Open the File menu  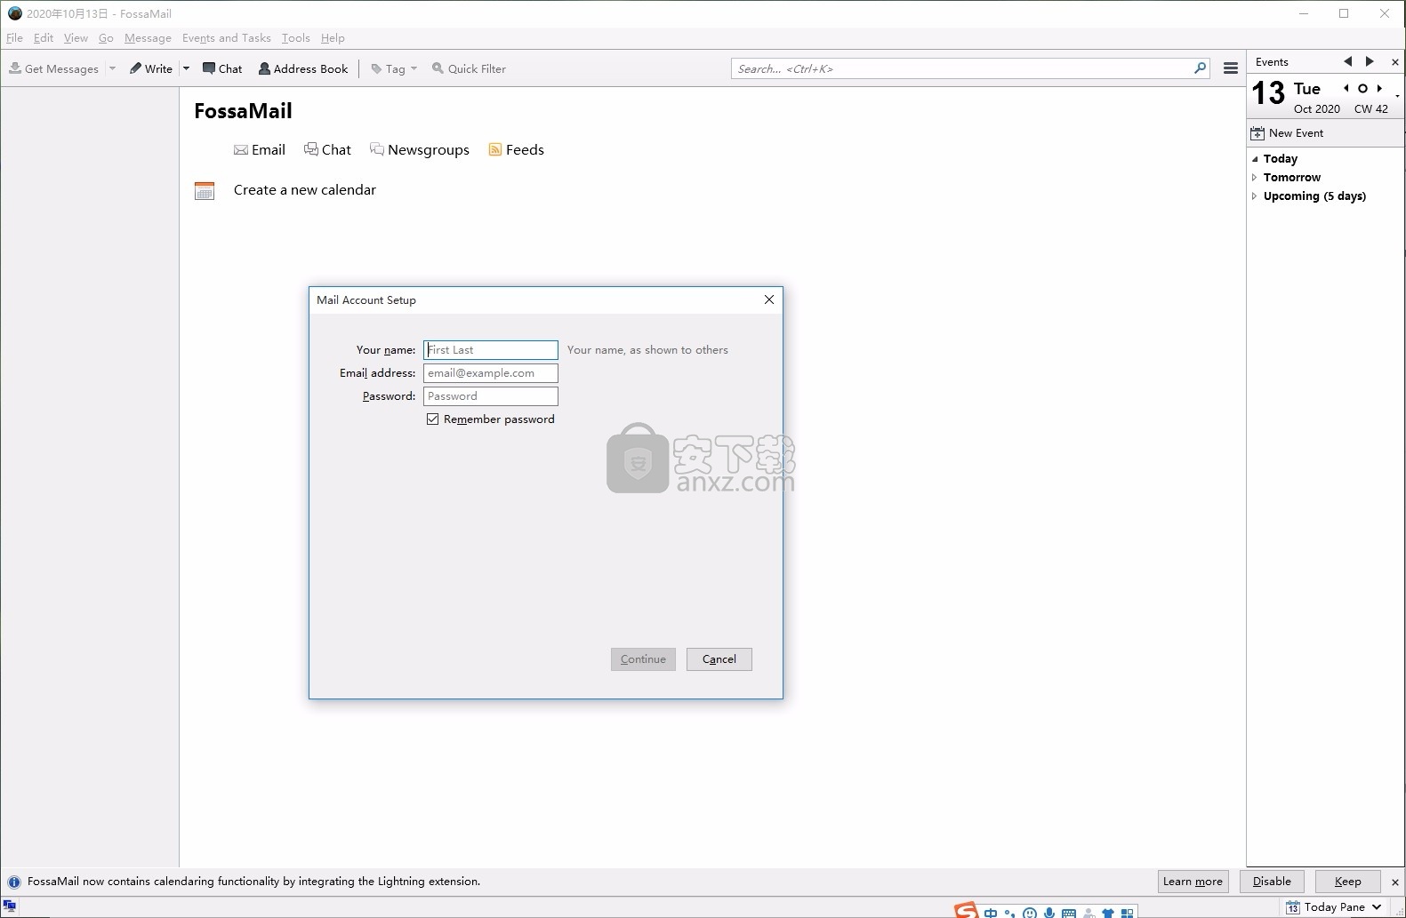point(14,38)
